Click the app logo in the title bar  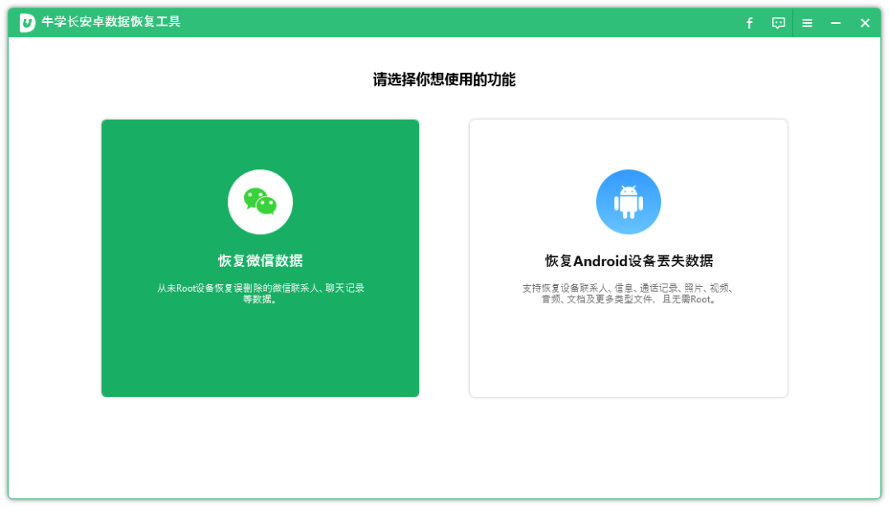(x=26, y=23)
